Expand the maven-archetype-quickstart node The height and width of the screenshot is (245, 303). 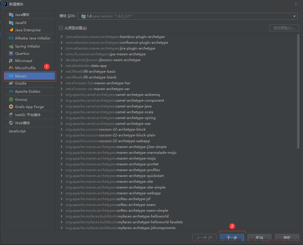(62, 175)
